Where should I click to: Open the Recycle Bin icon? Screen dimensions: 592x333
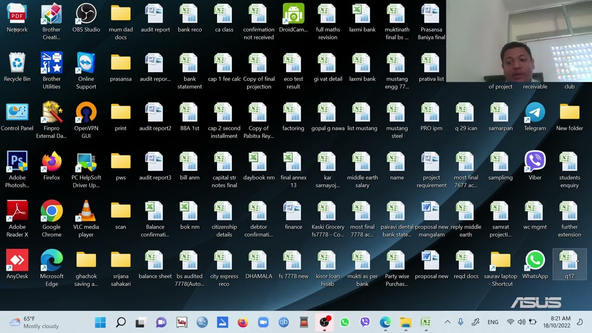coord(17,68)
